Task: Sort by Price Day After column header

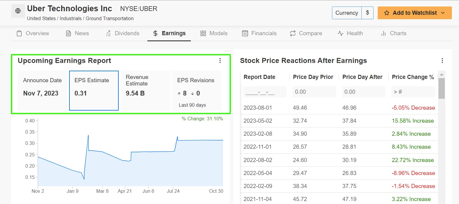Action: pyautogui.click(x=362, y=77)
